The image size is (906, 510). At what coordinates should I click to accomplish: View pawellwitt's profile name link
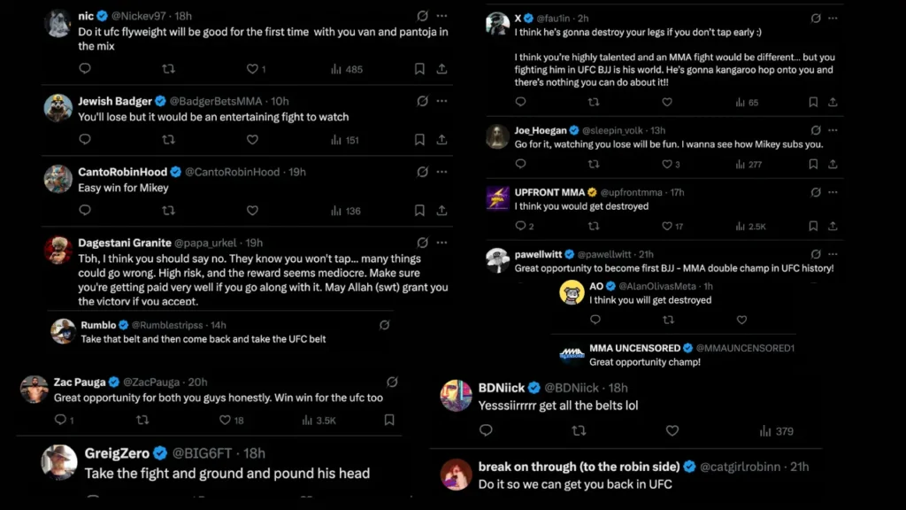coord(539,254)
